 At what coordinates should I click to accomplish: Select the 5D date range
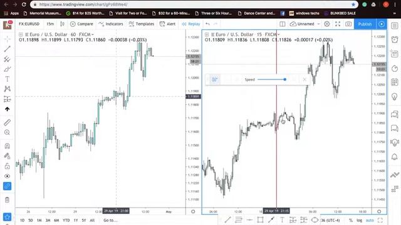coord(31,220)
